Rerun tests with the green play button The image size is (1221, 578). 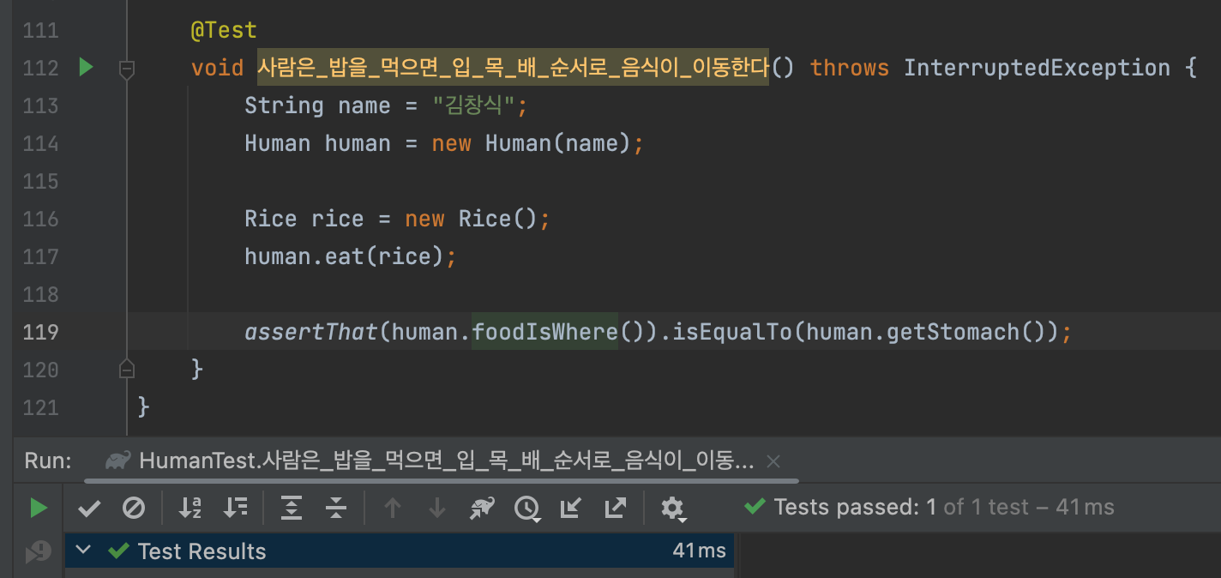[38, 508]
